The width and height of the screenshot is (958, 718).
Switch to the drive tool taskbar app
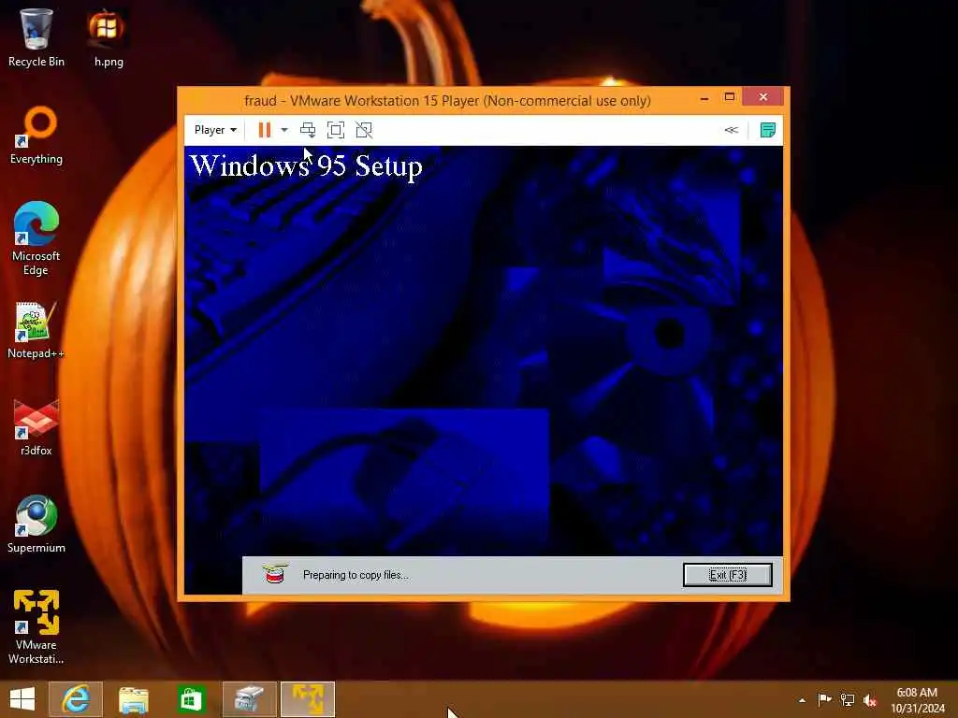point(249,699)
